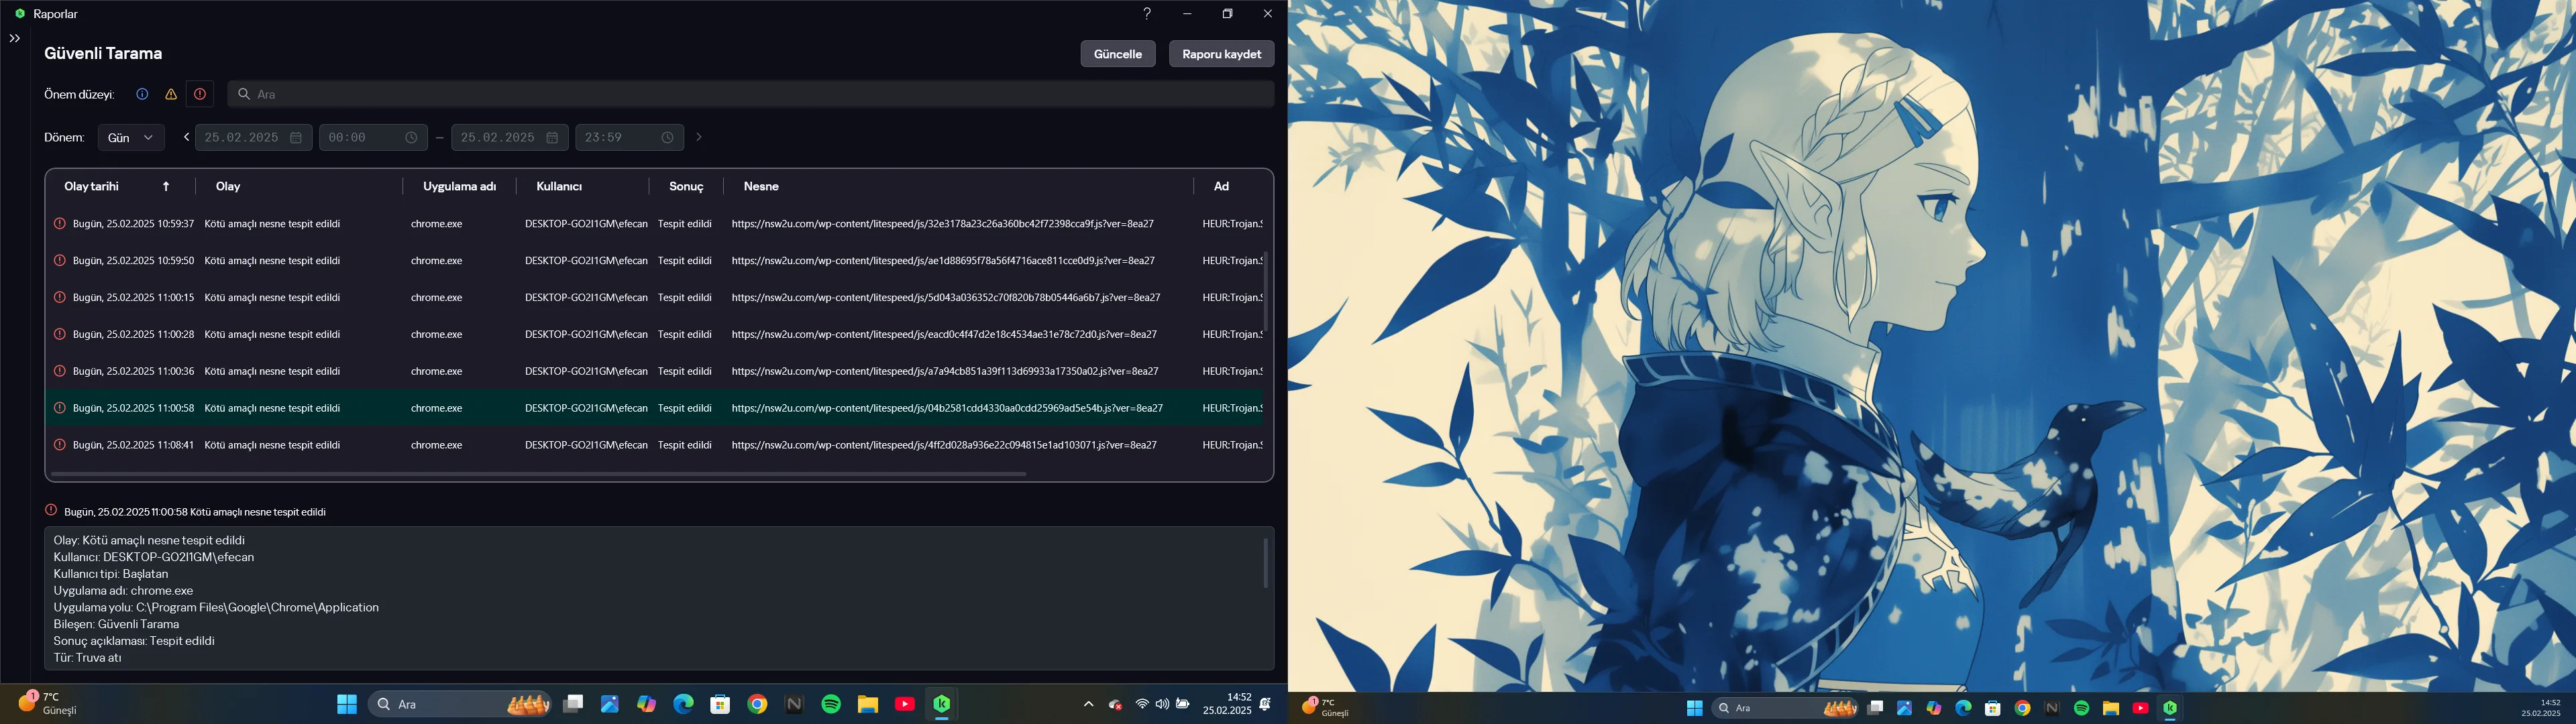The height and width of the screenshot is (724, 2576).
Task: Click alert icon of the 11:00:58 row
Action: 59,408
